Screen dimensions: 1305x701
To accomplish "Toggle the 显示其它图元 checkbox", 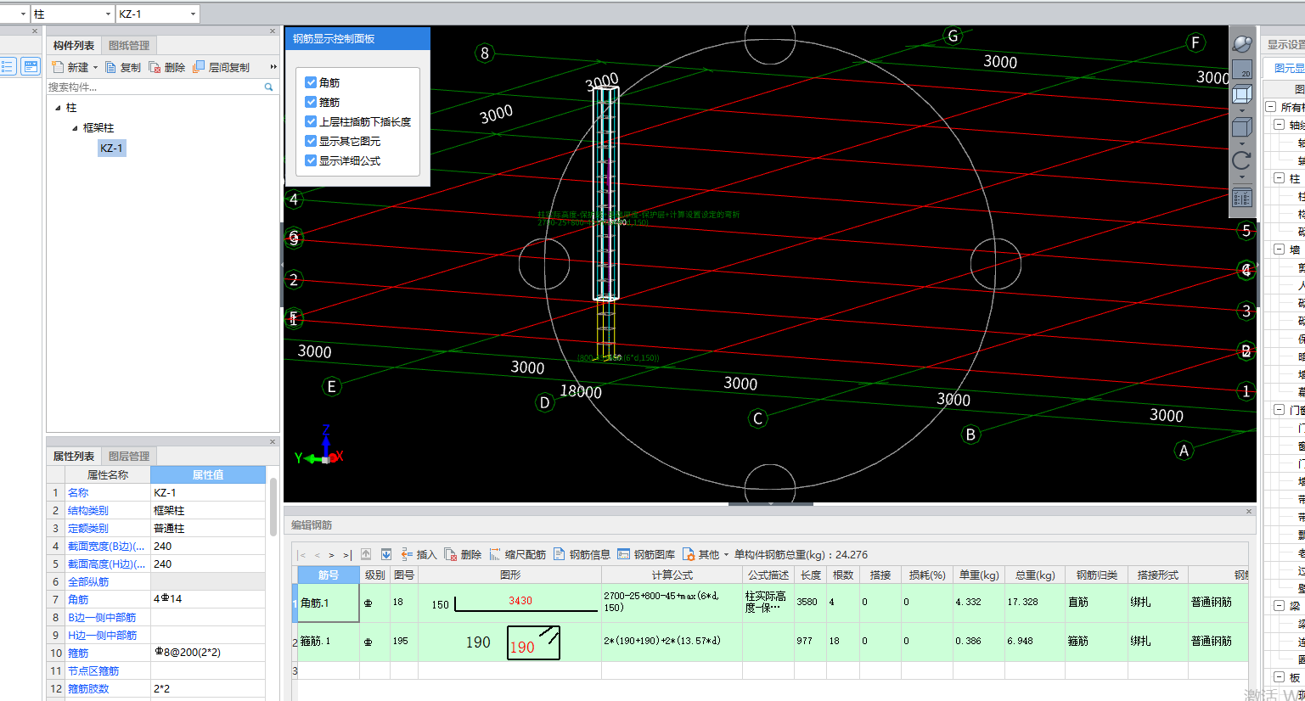I will tap(311, 141).
